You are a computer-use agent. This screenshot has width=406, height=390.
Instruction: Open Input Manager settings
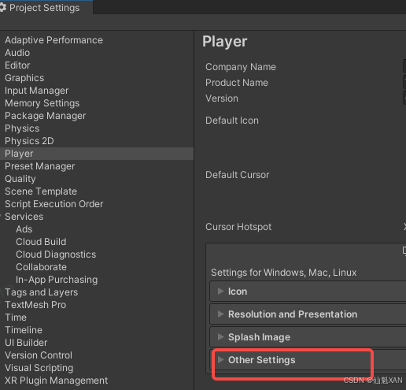point(36,91)
